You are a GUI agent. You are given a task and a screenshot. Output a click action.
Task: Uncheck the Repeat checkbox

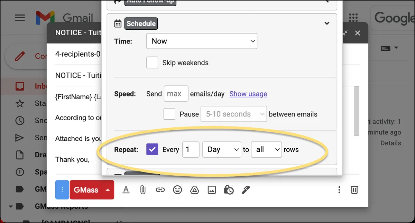pyautogui.click(x=152, y=149)
